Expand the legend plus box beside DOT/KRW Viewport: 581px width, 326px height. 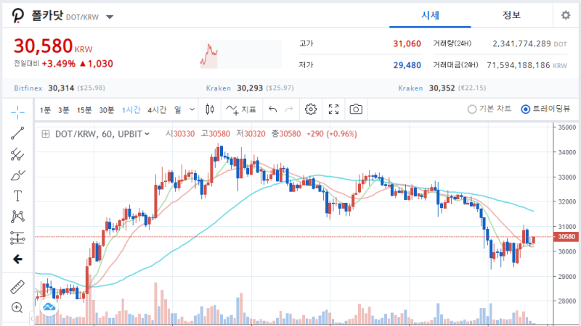point(46,134)
